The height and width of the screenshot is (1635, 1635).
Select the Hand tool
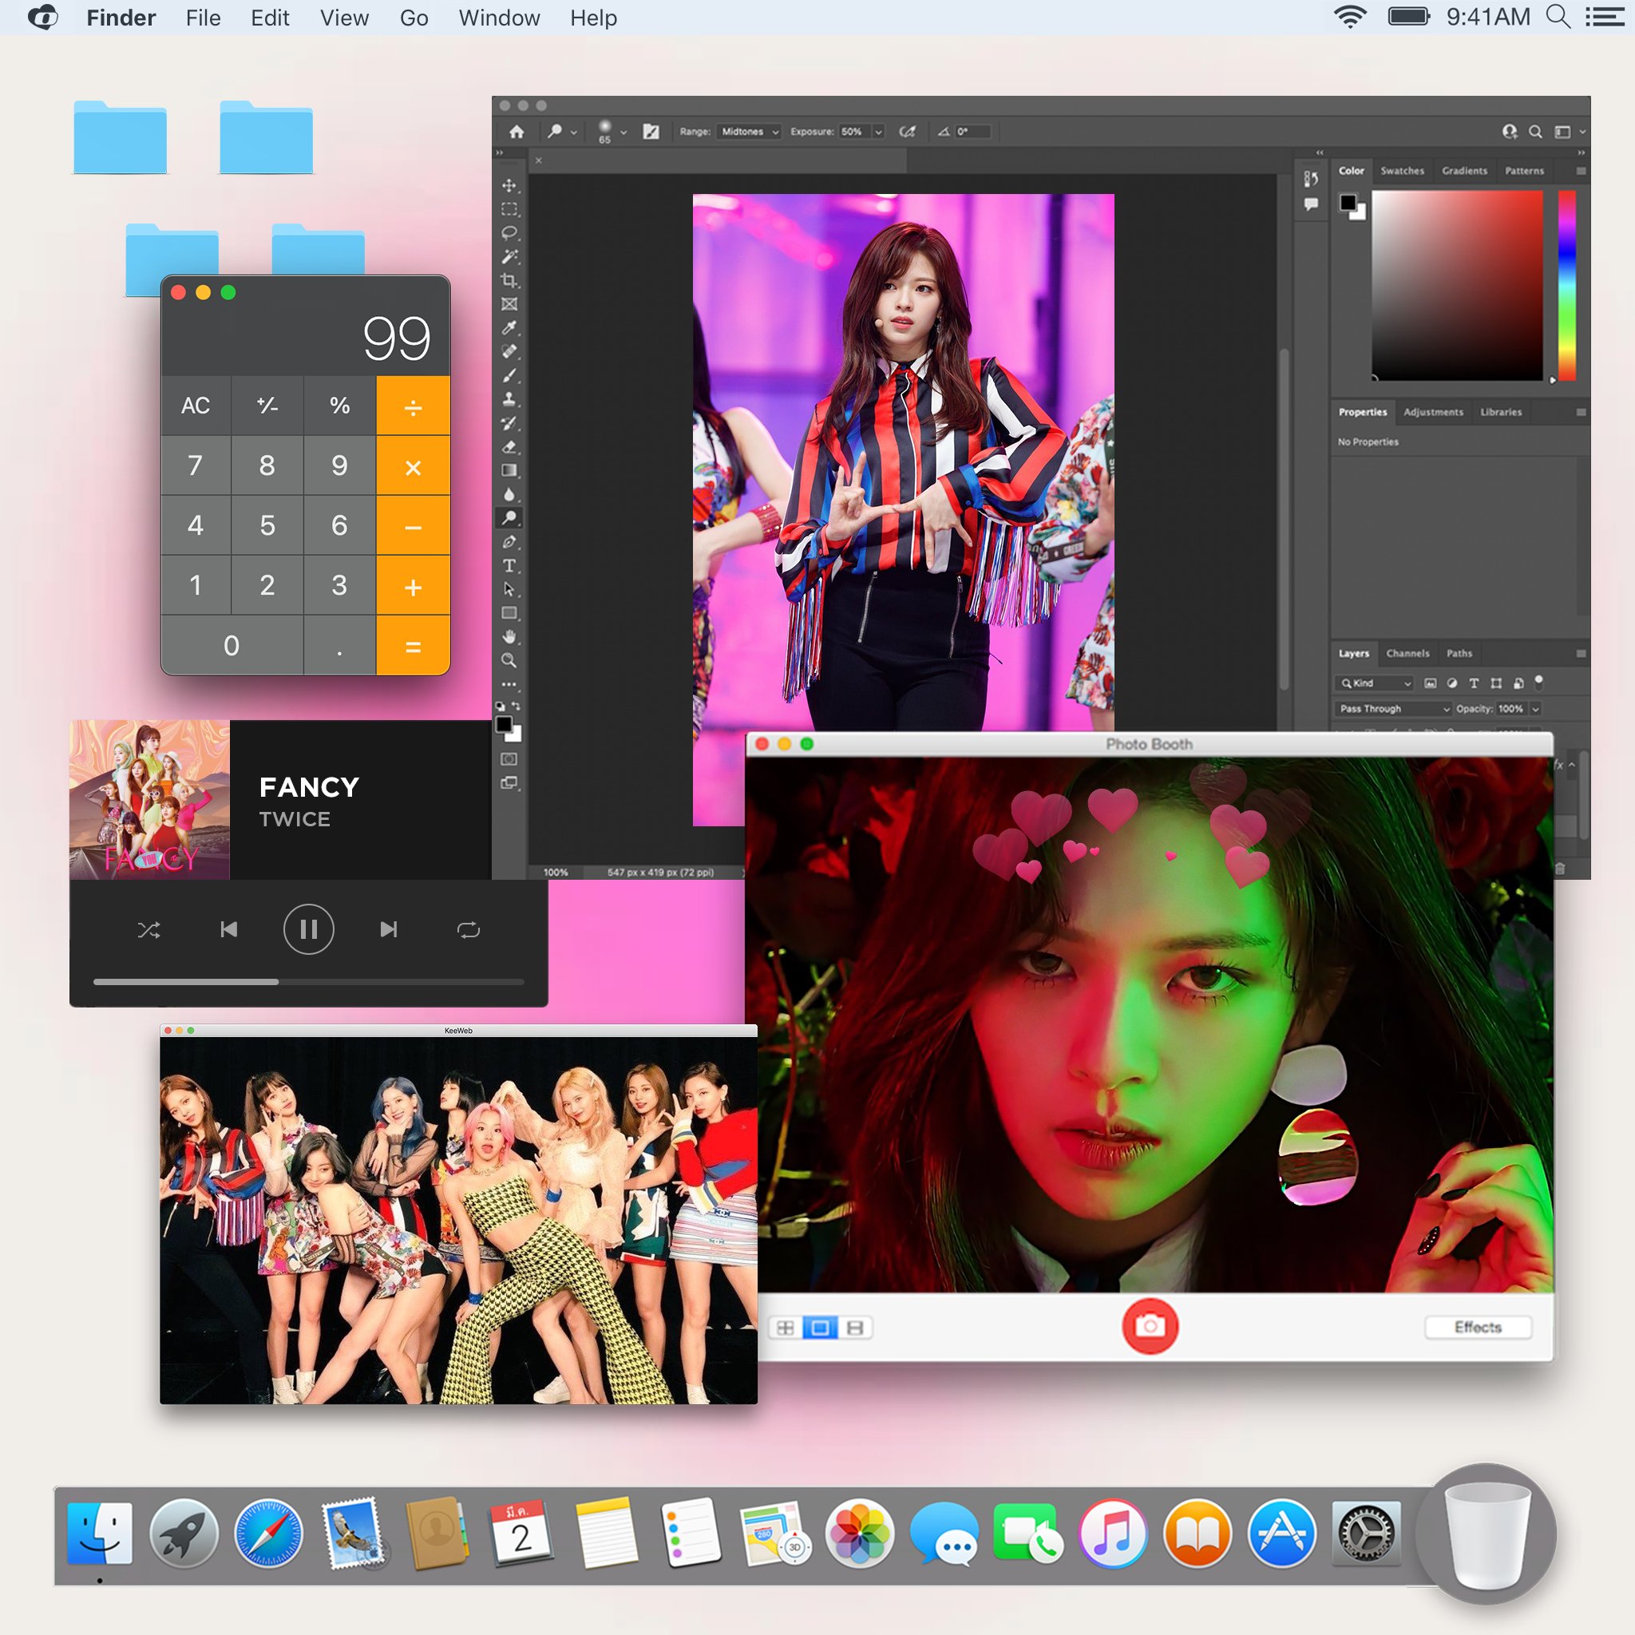tap(509, 636)
